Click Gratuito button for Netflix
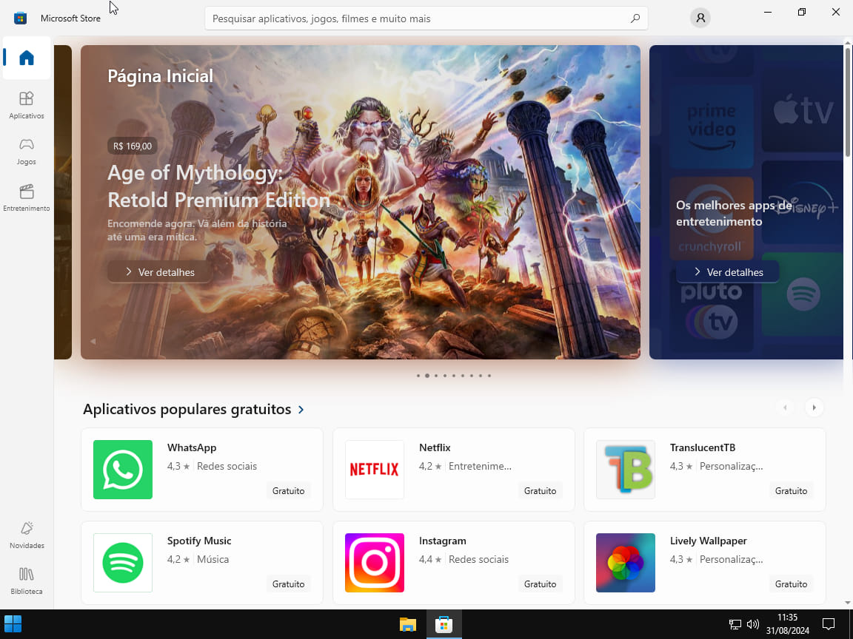The image size is (853, 639). coord(541,490)
